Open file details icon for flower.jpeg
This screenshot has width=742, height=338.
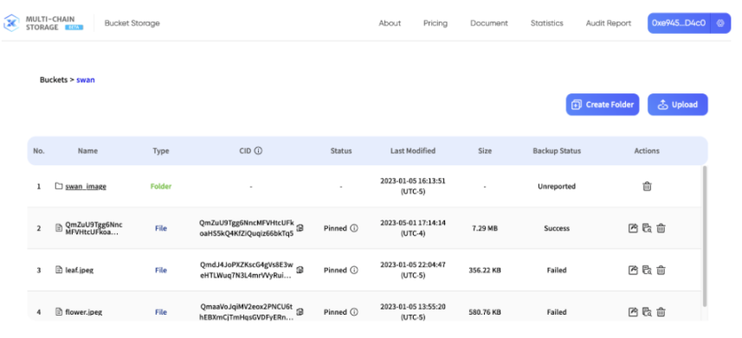coord(647,312)
